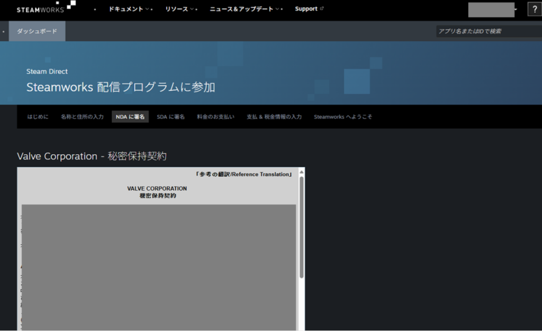
Task: Open the 支払 & 税金情報の入力 step
Action: (x=274, y=117)
